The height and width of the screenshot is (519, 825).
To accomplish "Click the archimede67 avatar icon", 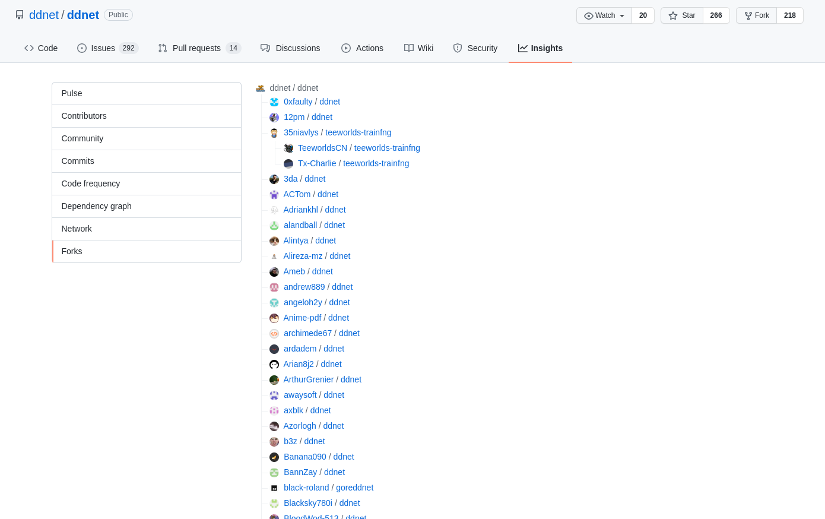I will coord(274,334).
